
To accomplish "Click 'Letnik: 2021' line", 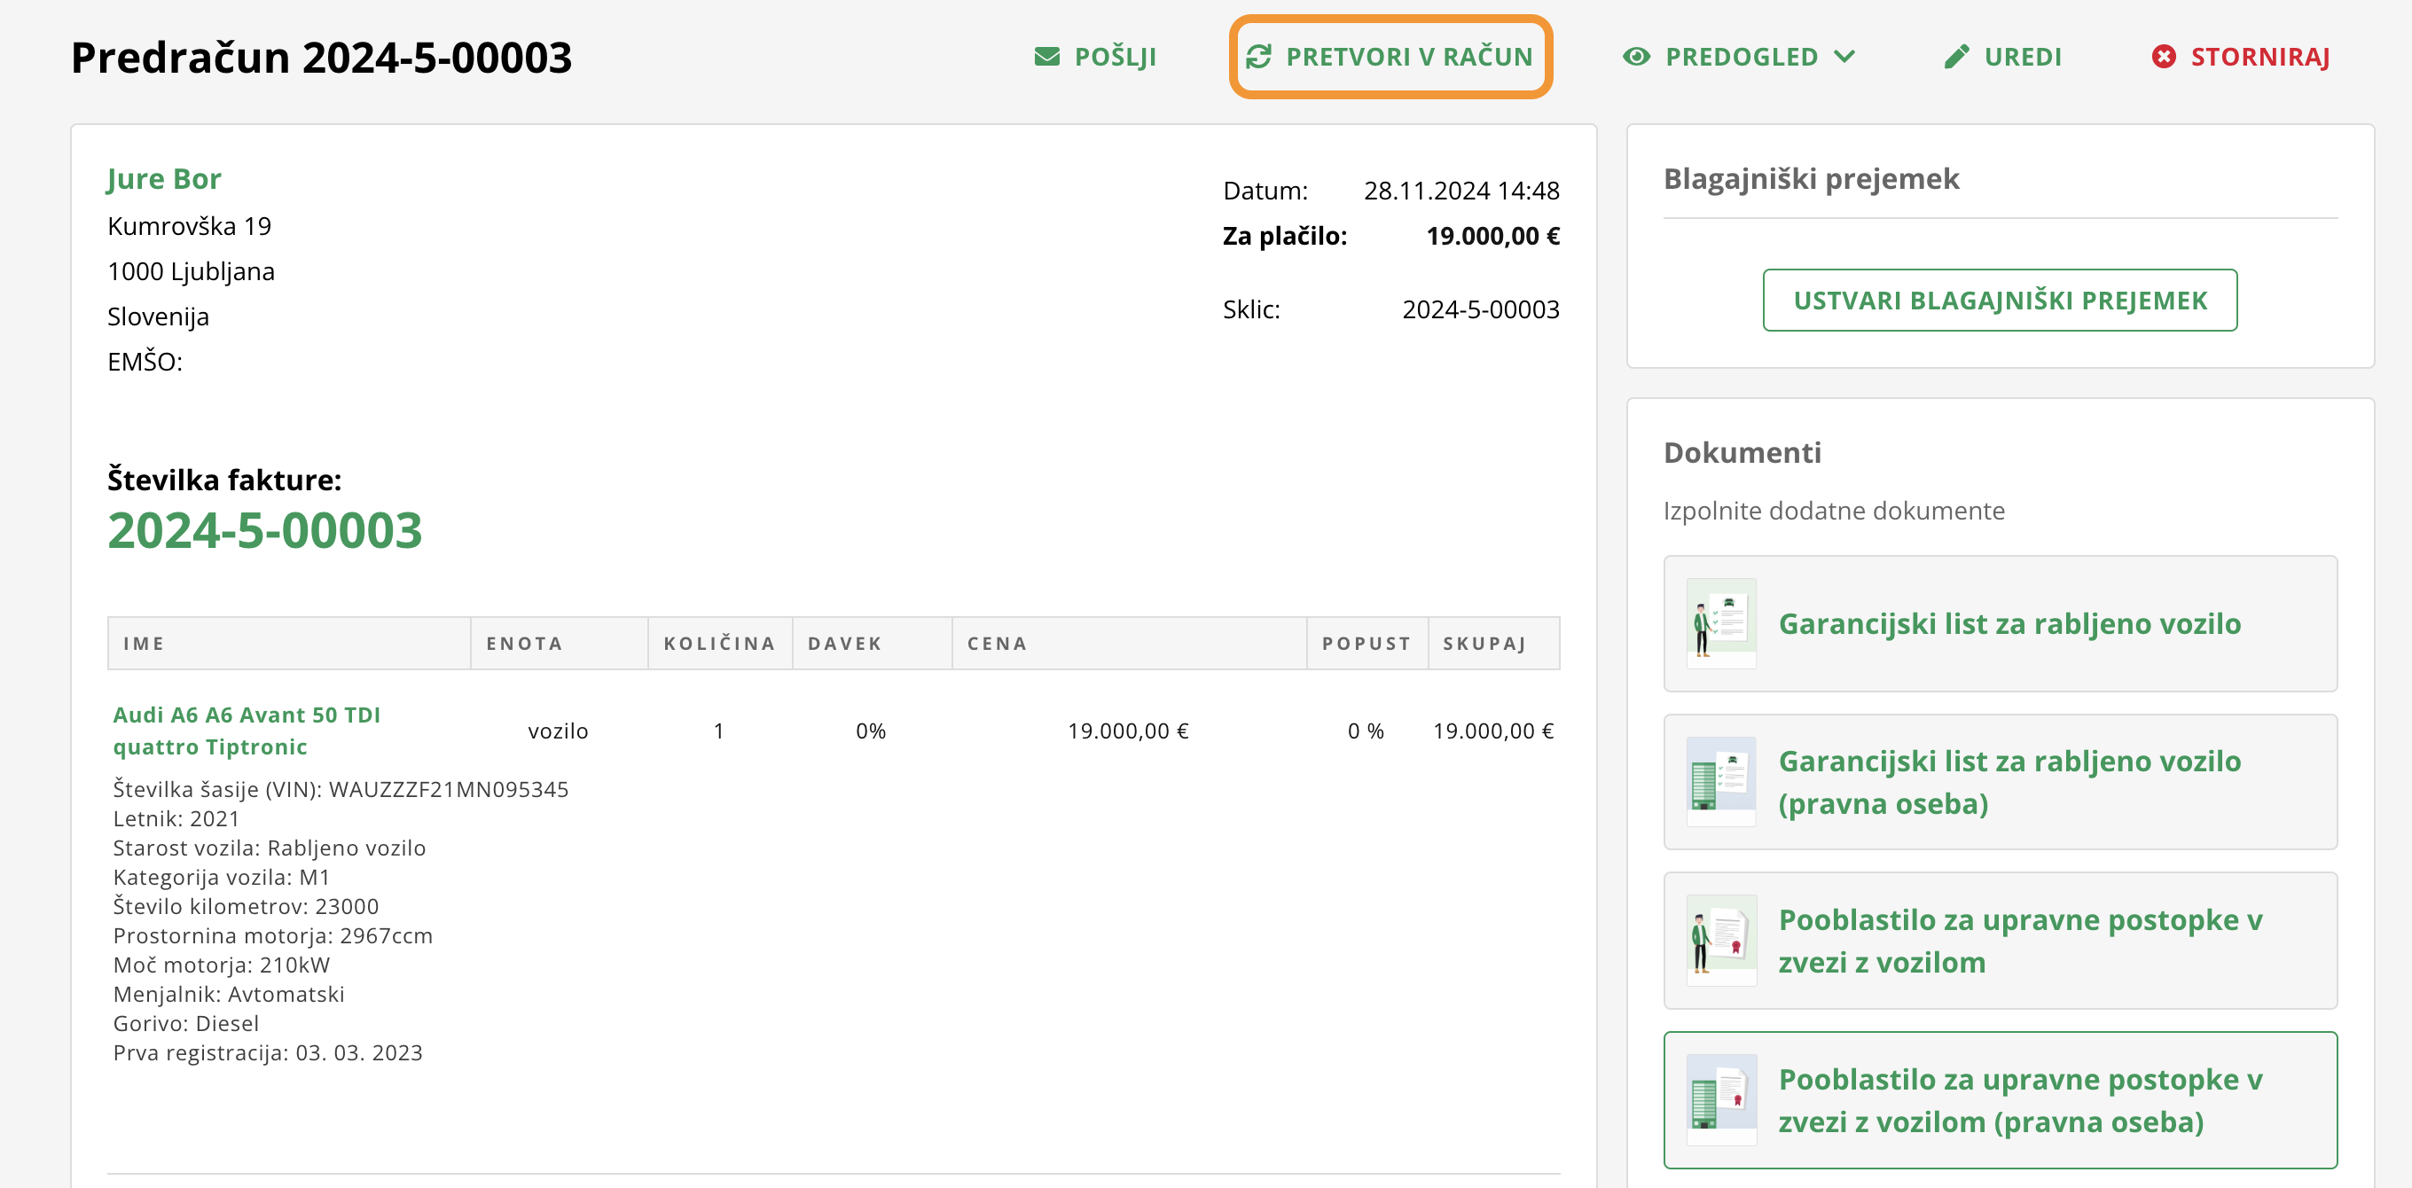I will click(x=176, y=819).
